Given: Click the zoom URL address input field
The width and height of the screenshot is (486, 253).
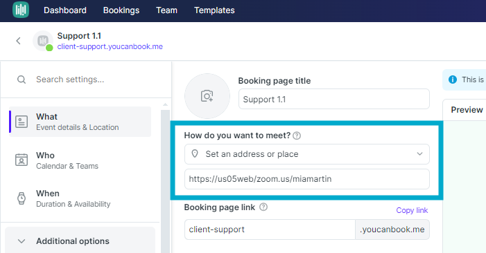Looking at the screenshot, I should tap(307, 179).
